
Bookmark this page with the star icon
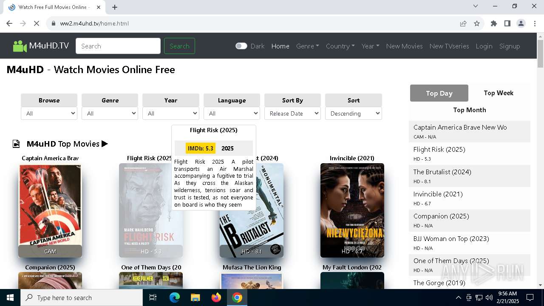coord(477,23)
